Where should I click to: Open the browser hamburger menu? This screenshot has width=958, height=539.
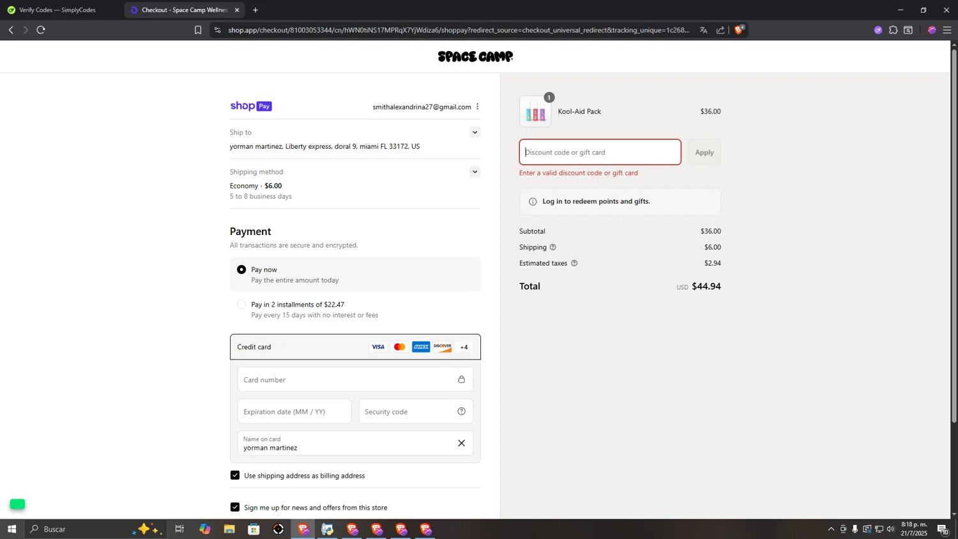coord(947,30)
